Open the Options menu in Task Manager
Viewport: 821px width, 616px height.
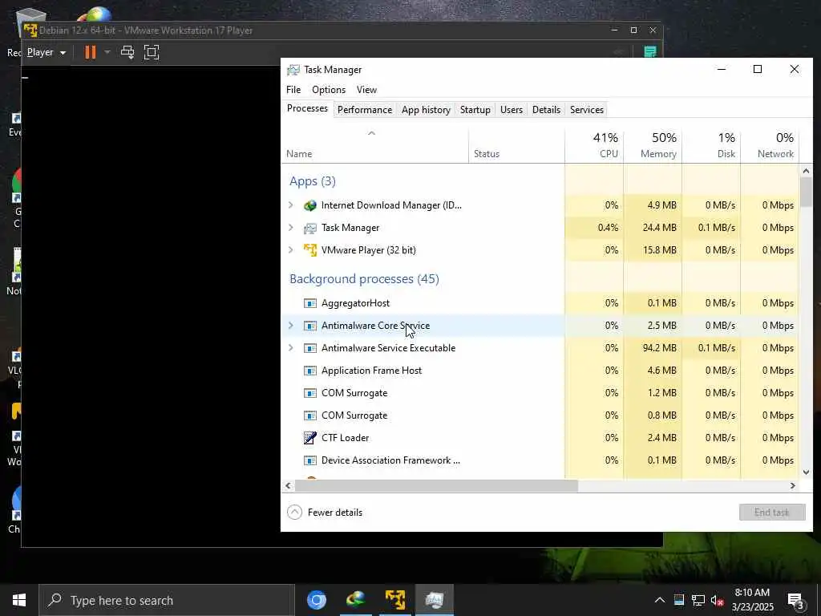coord(329,90)
